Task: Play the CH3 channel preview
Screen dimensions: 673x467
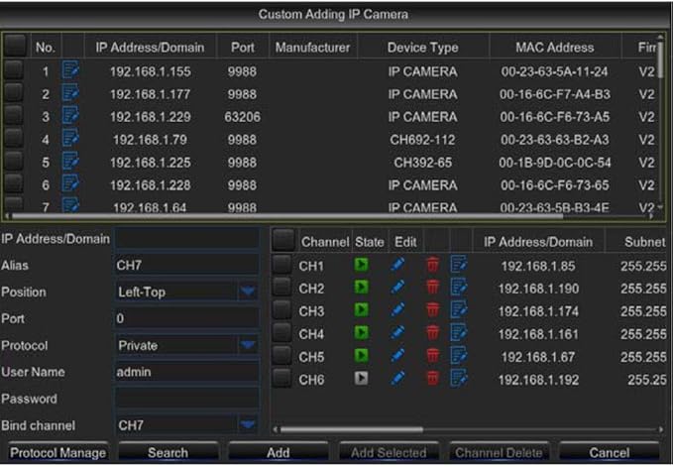Action: [x=362, y=310]
